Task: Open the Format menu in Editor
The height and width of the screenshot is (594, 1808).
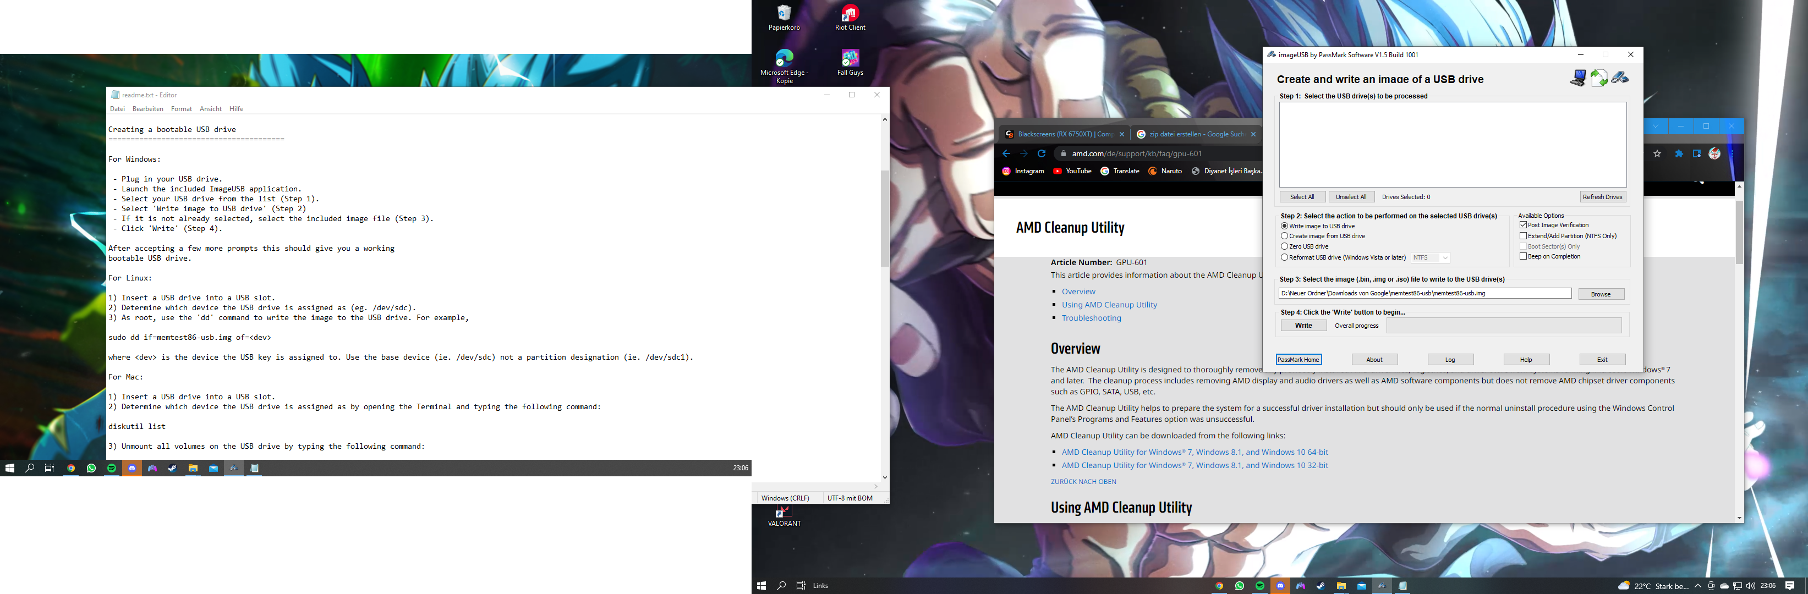Action: [x=181, y=109]
